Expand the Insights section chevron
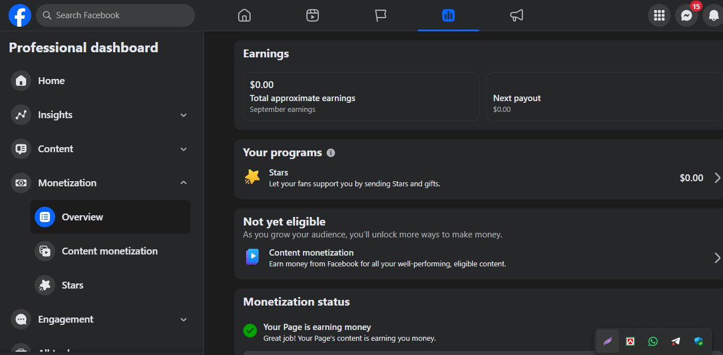The height and width of the screenshot is (355, 723). (184, 115)
